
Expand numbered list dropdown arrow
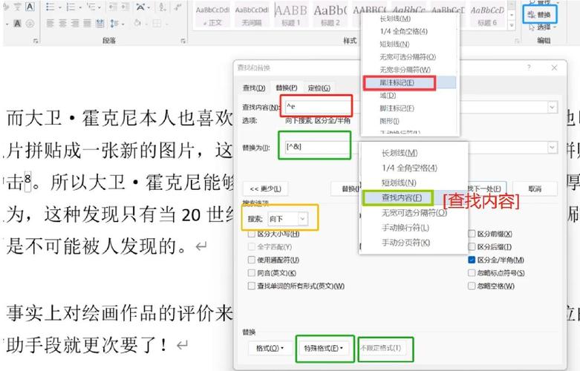click(x=80, y=7)
